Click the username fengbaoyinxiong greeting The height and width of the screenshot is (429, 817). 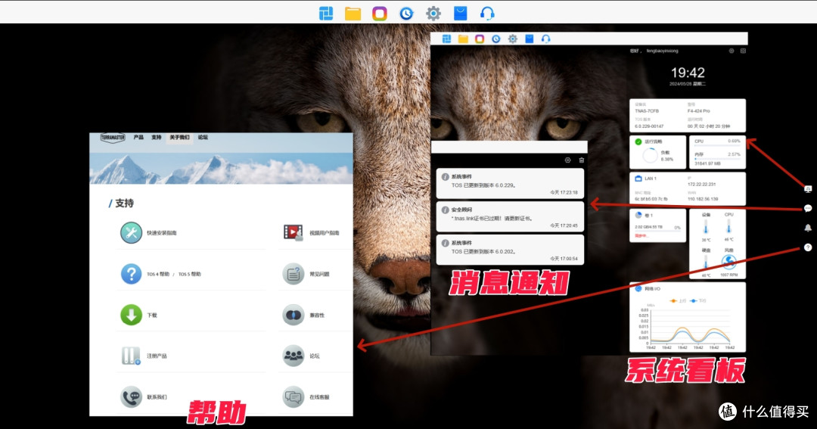pos(662,51)
